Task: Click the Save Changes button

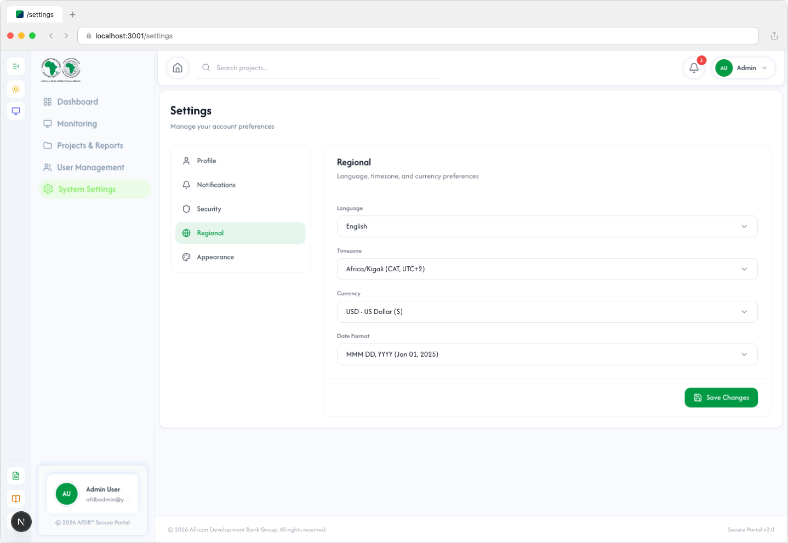Action: click(x=721, y=398)
